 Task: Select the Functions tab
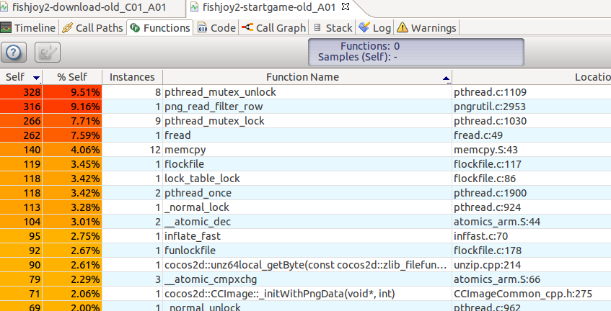point(160,28)
